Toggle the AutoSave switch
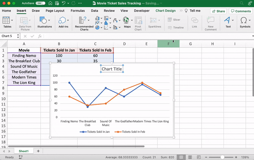The width and height of the screenshot is (254, 160). pos(41,3)
